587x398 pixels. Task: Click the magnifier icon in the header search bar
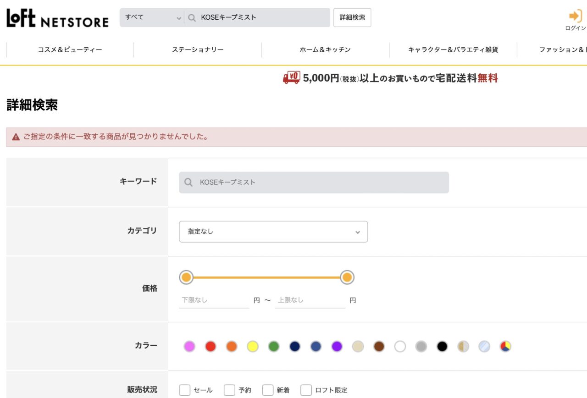pos(192,17)
